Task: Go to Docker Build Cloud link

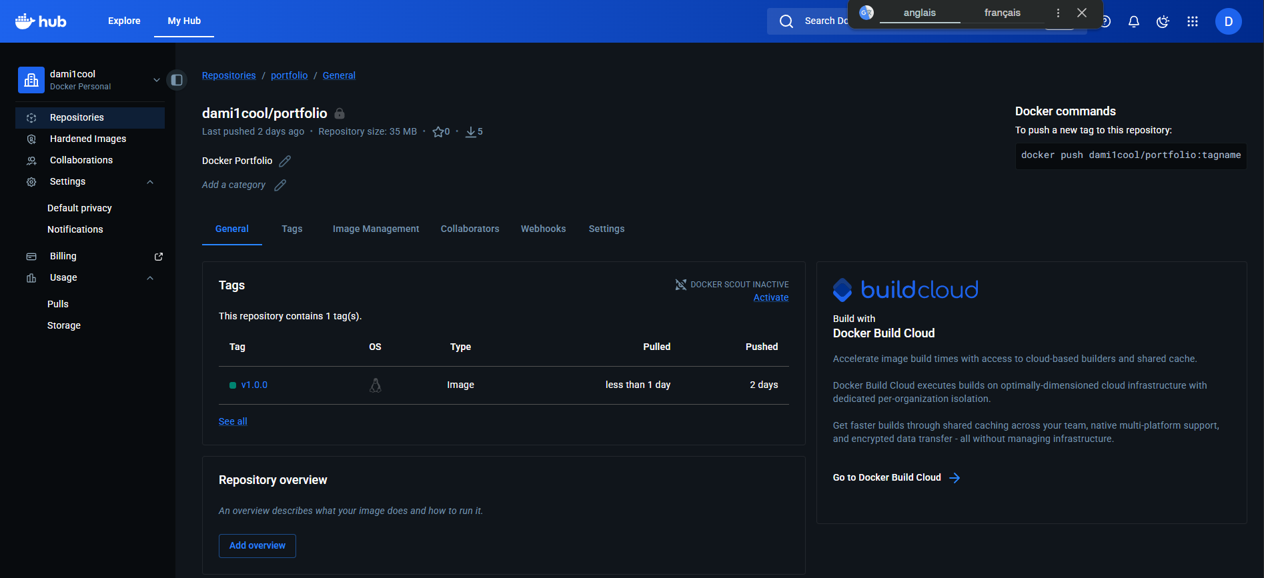Action: click(887, 478)
